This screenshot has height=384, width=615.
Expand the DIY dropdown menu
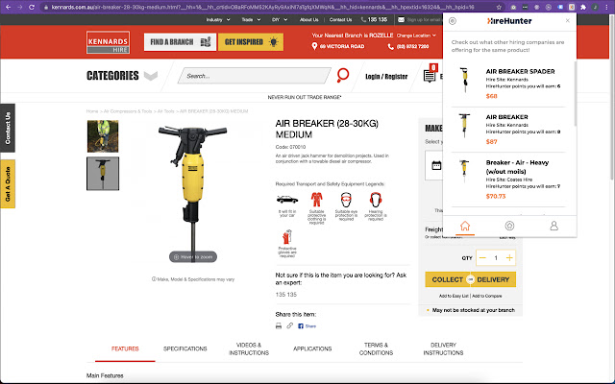pyautogui.click(x=280, y=19)
